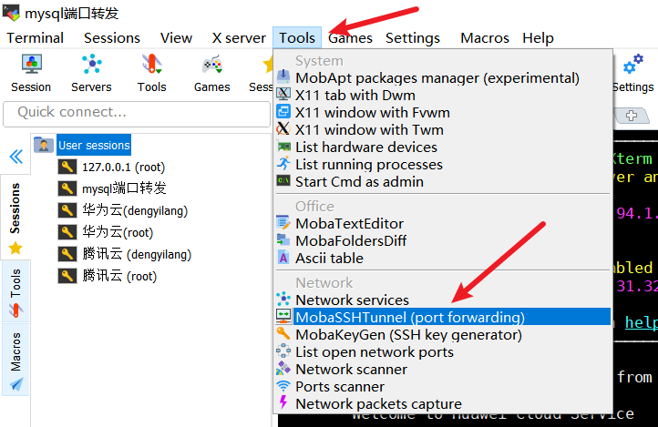This screenshot has height=427, width=658.
Task: Open the new tab plus button
Action: click(x=631, y=115)
